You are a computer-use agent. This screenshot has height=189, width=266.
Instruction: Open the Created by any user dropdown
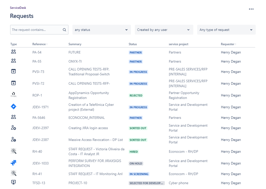pos(164,30)
